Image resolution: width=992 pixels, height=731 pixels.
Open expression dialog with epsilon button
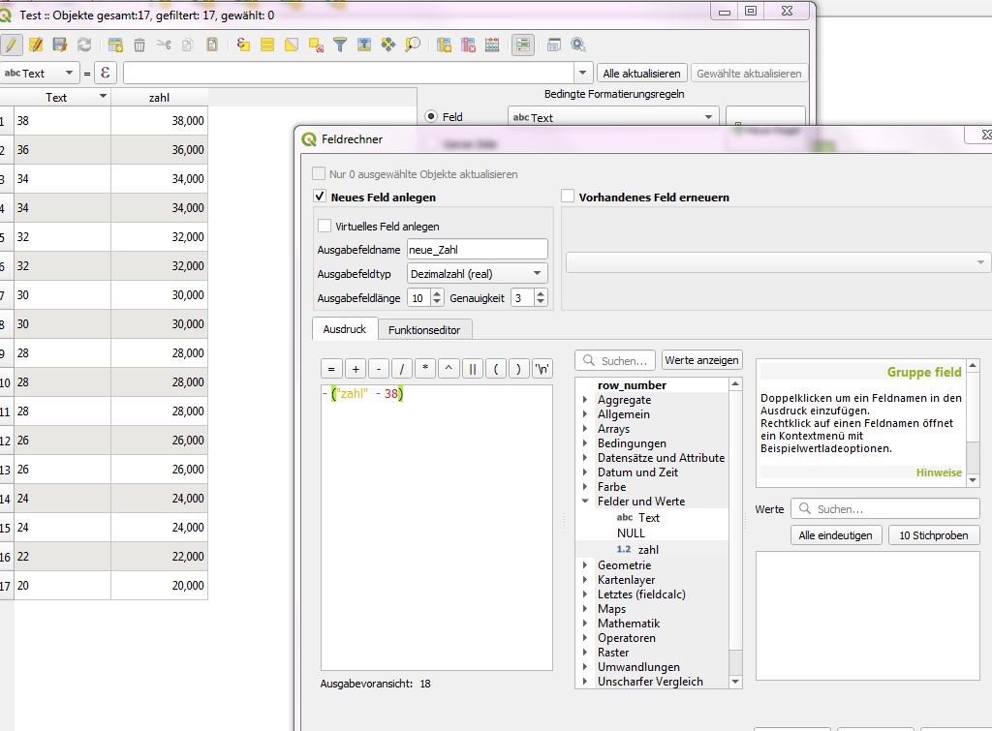(x=105, y=74)
